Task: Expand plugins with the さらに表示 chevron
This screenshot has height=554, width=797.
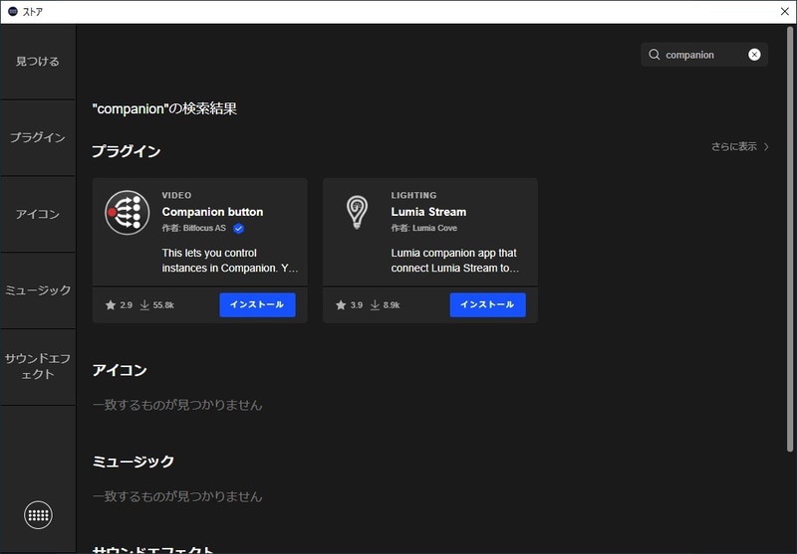Action: (766, 146)
